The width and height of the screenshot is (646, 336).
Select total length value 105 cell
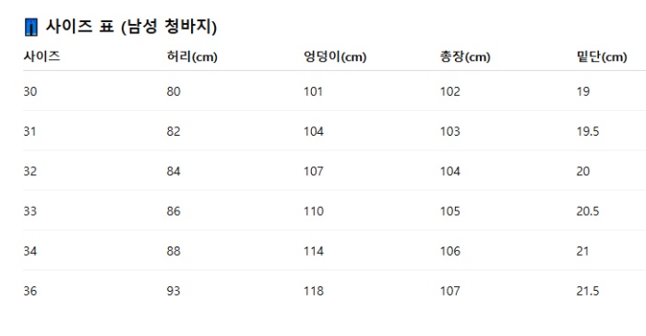tap(450, 211)
